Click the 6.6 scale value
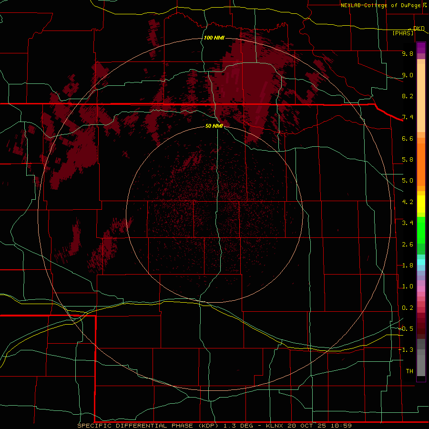 coord(408,138)
